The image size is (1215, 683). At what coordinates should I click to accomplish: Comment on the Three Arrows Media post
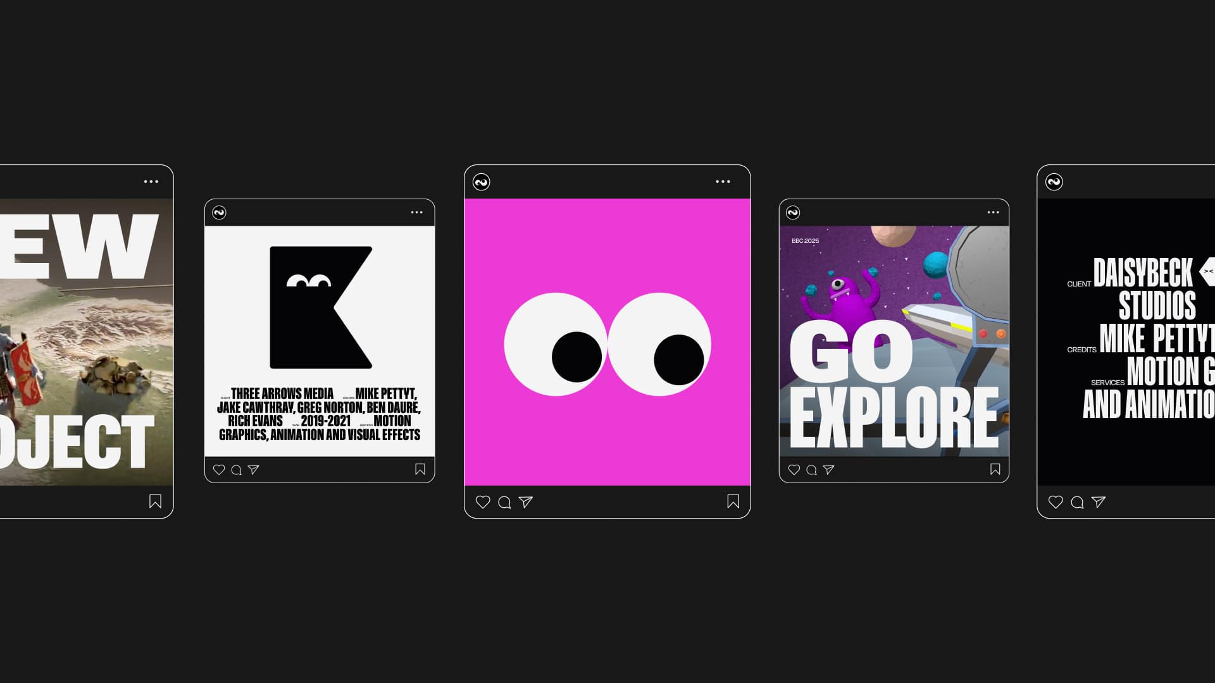(236, 470)
